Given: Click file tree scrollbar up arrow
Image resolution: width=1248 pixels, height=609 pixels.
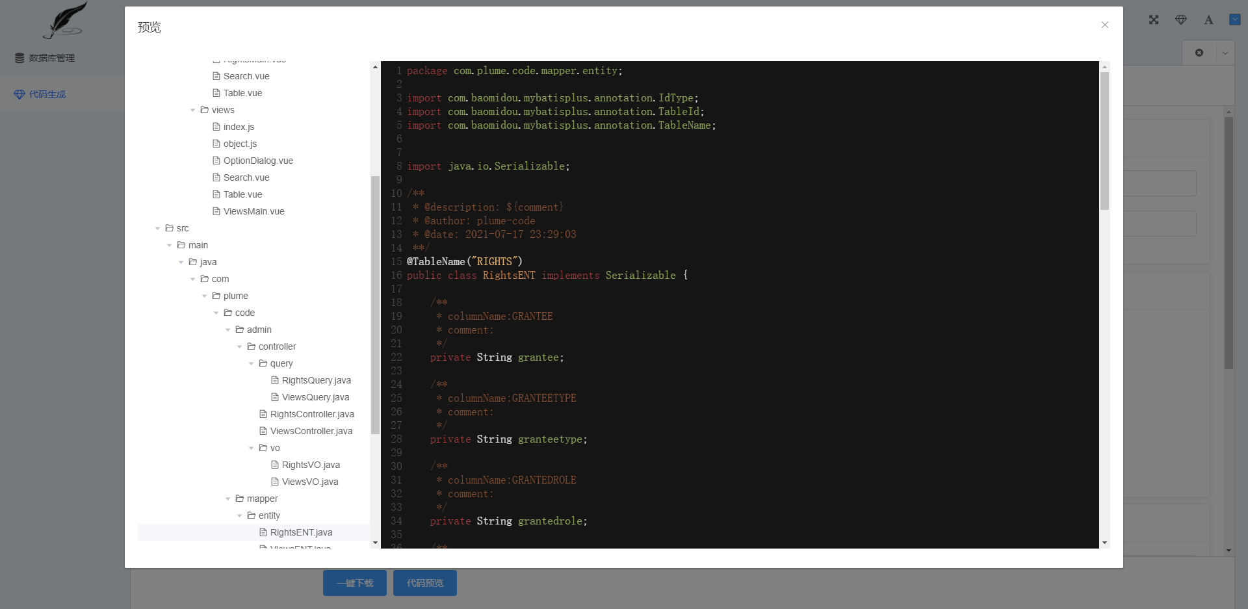Looking at the screenshot, I should [x=375, y=67].
